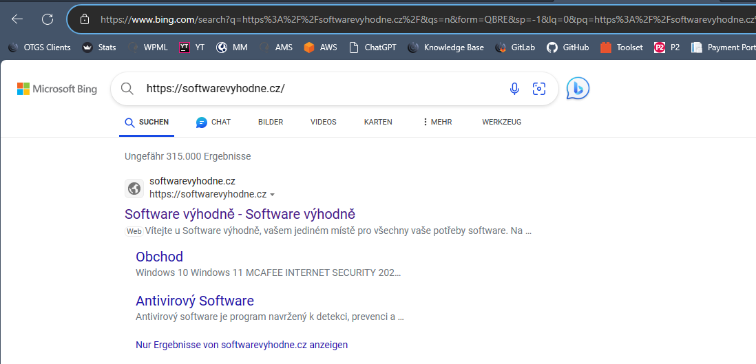Click the Web label before the snippet

(x=134, y=231)
